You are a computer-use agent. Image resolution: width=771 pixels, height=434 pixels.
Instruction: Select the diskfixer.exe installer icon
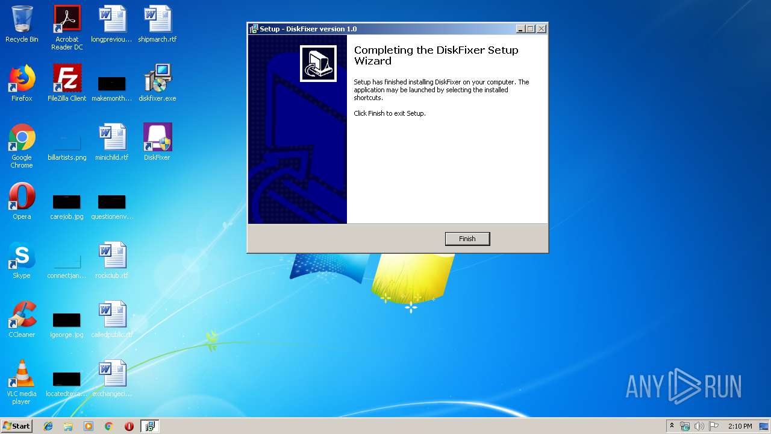click(157, 83)
